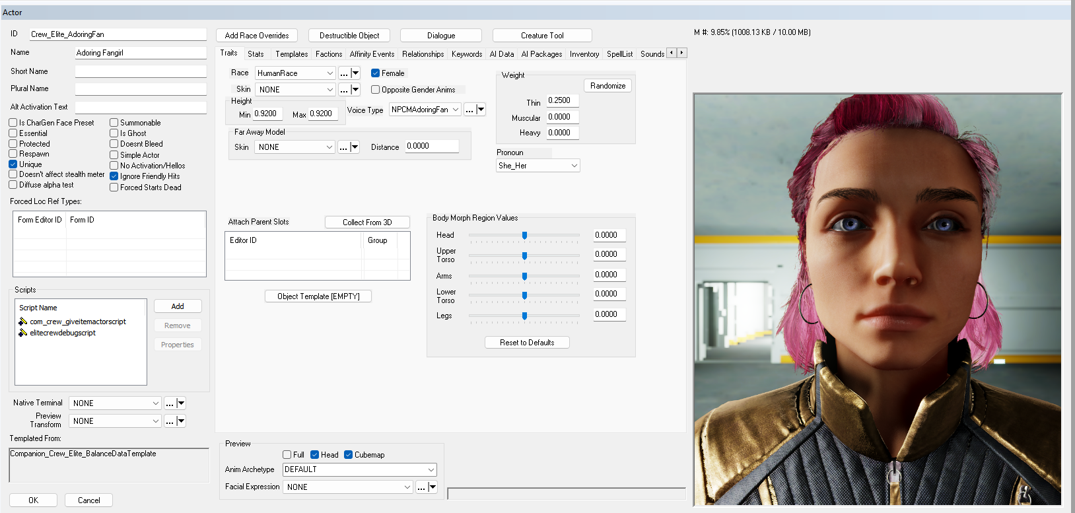Click the ellipsis button next to Native Terminal

coord(170,403)
